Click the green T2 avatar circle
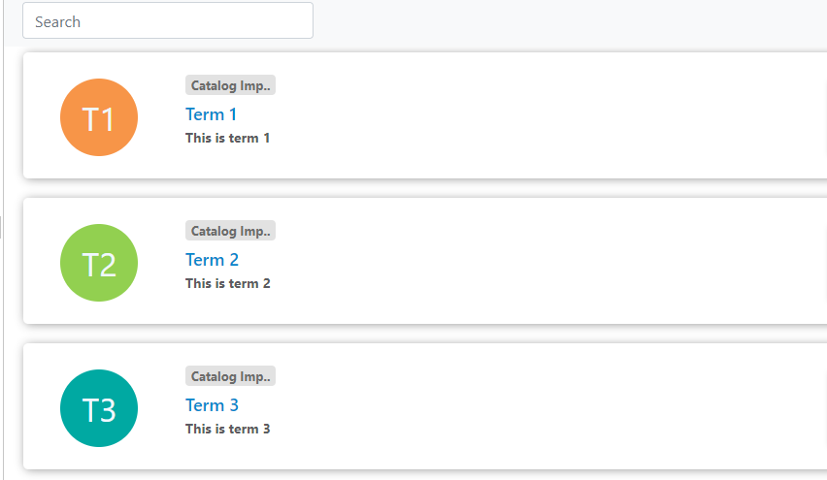The height and width of the screenshot is (480, 827). pyautogui.click(x=99, y=263)
